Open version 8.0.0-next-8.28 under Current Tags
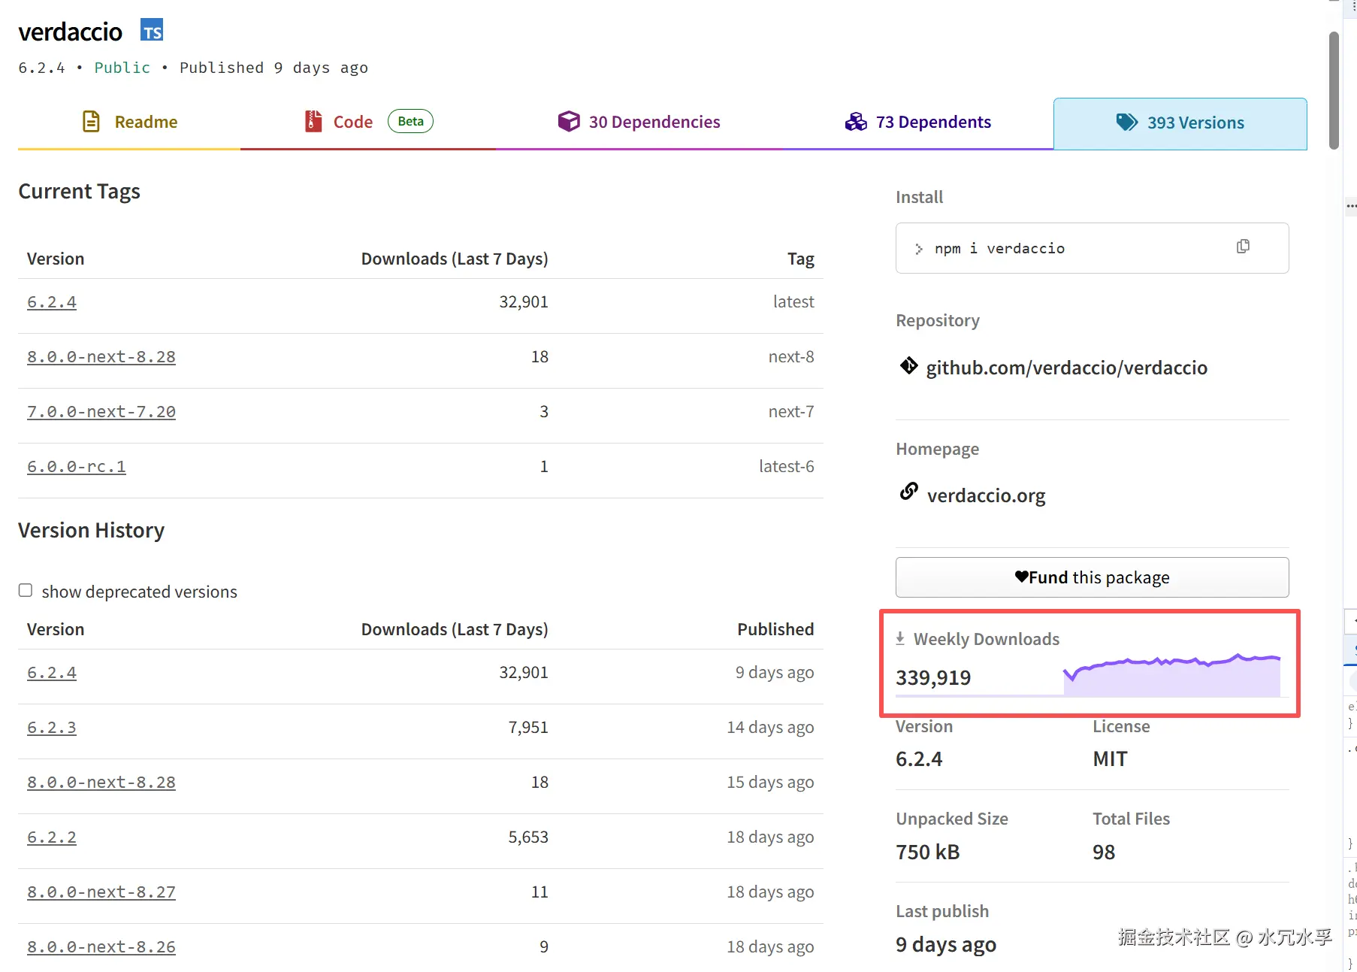 coord(101,357)
